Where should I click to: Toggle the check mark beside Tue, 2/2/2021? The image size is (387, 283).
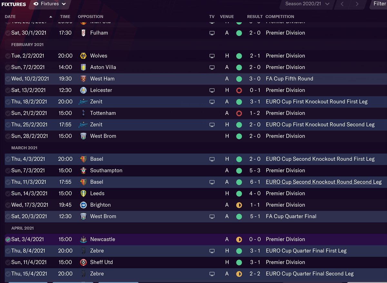coord(8,56)
